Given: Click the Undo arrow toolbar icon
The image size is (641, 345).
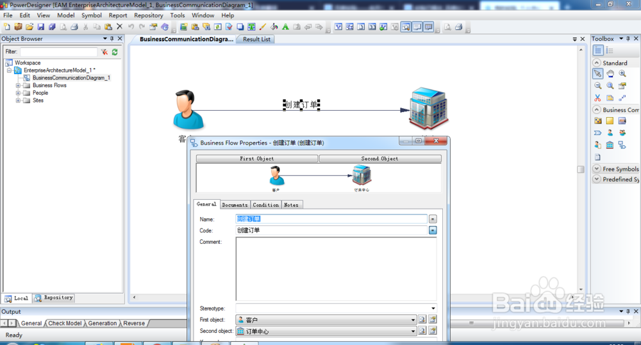Looking at the screenshot, I should (131, 27).
